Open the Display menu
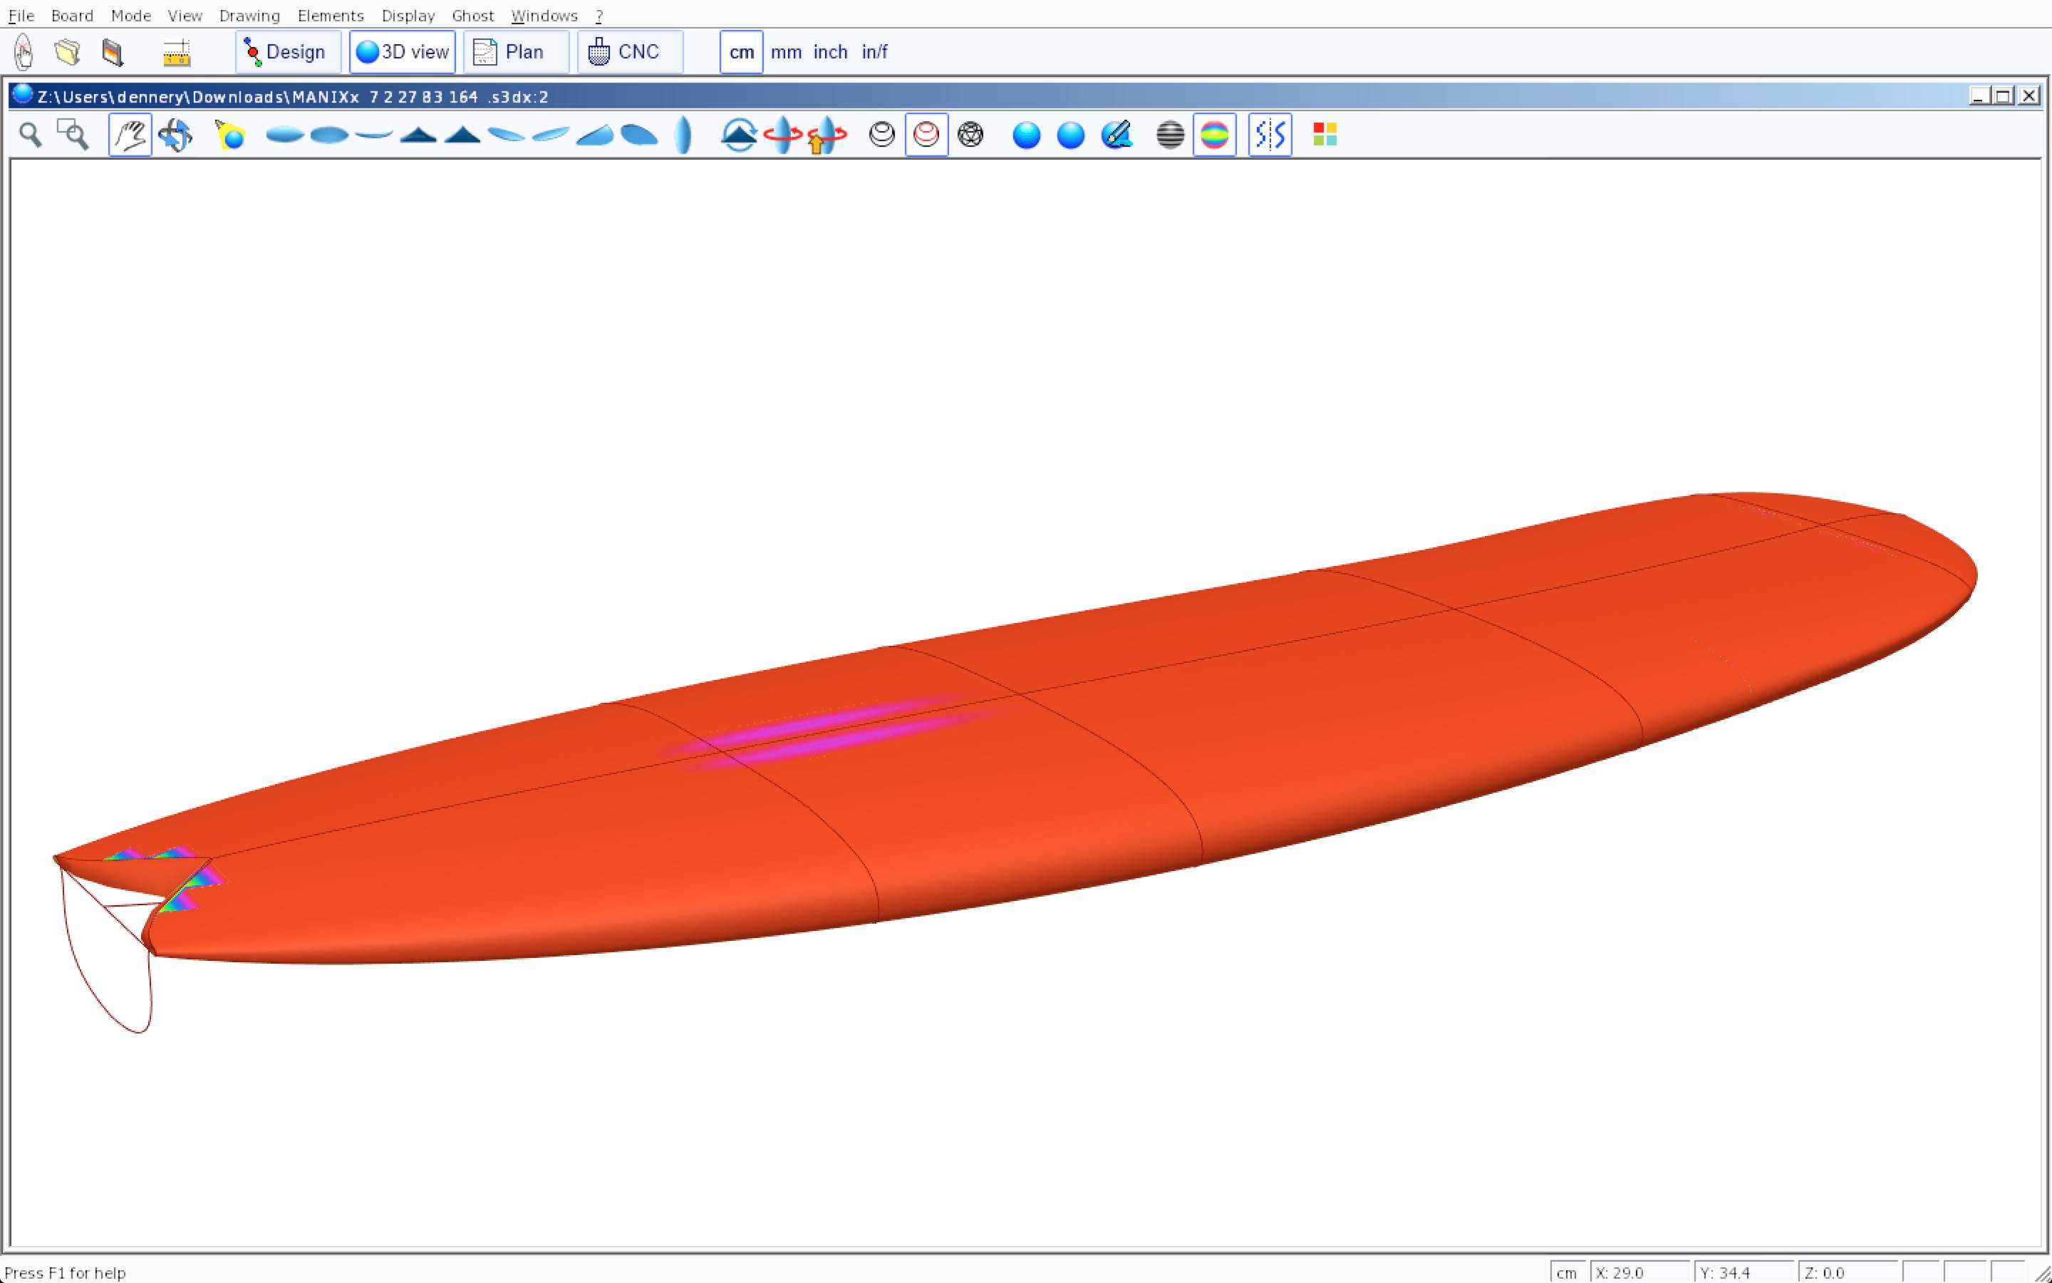Viewport: 2052px width, 1283px height. tap(408, 16)
